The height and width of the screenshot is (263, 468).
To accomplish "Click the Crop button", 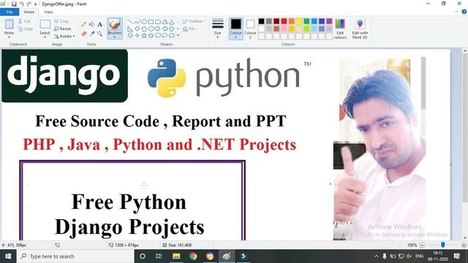I will pyautogui.click(x=61, y=21).
